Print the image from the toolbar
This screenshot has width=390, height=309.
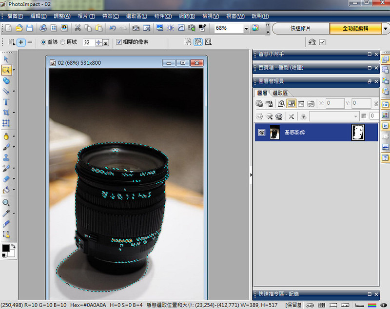click(x=43, y=28)
